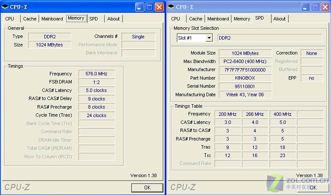This screenshot has height=195, width=331.
Task: Select Part Number value KINGBOX
Action: click(x=245, y=78)
